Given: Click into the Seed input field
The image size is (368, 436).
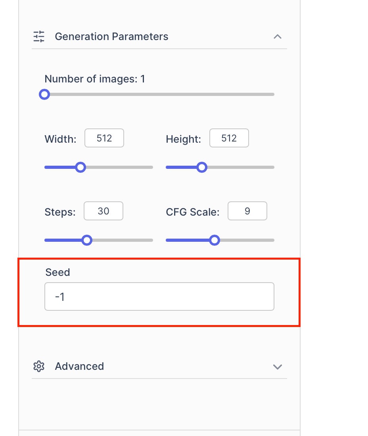Looking at the screenshot, I should (159, 296).
